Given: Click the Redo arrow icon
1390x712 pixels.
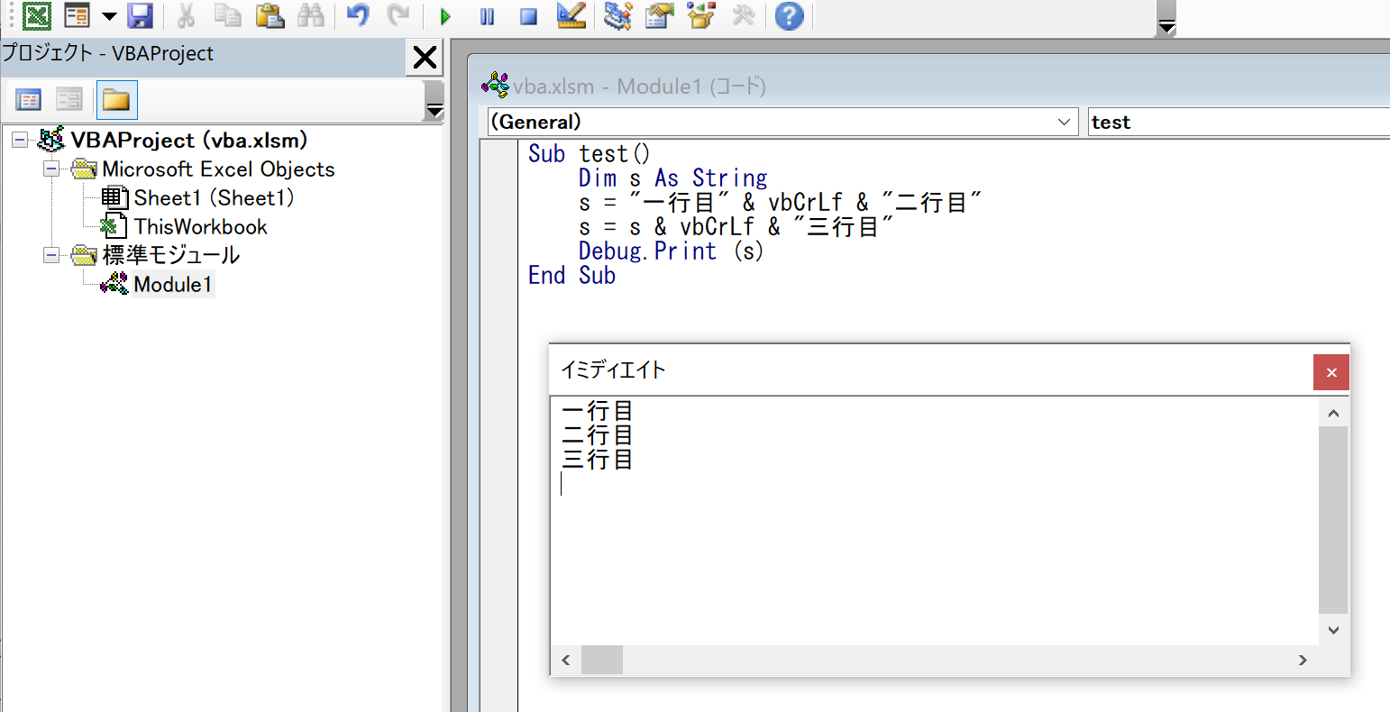Looking at the screenshot, I should point(398,15).
